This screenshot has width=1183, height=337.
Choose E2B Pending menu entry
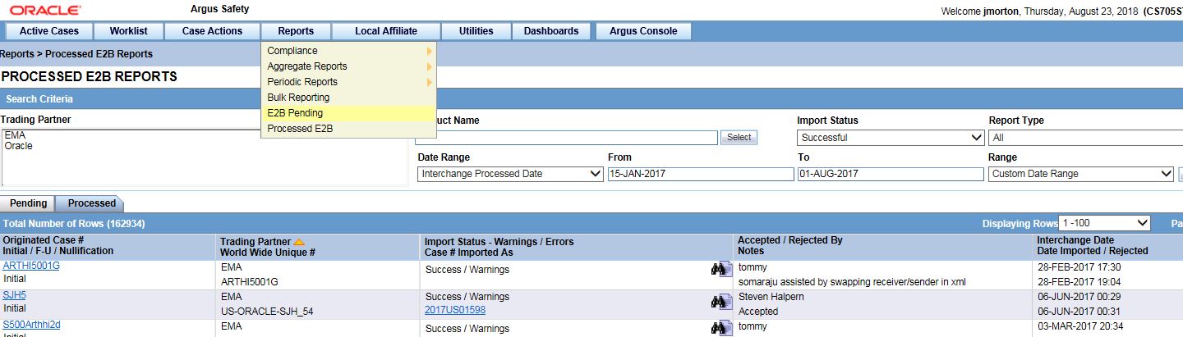coord(348,113)
